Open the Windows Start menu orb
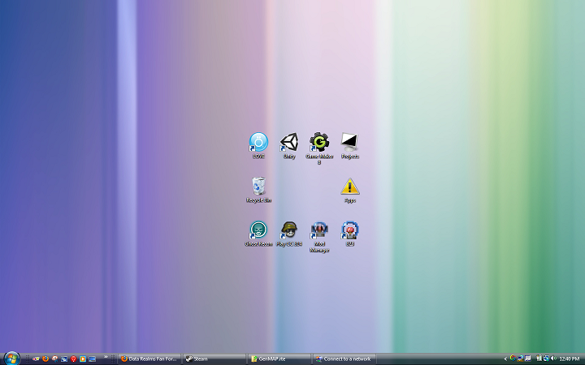Screen dimensions: 585x365 [x=11, y=358]
